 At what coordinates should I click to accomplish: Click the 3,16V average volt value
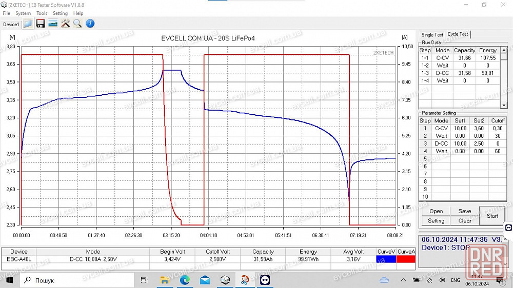(353, 259)
